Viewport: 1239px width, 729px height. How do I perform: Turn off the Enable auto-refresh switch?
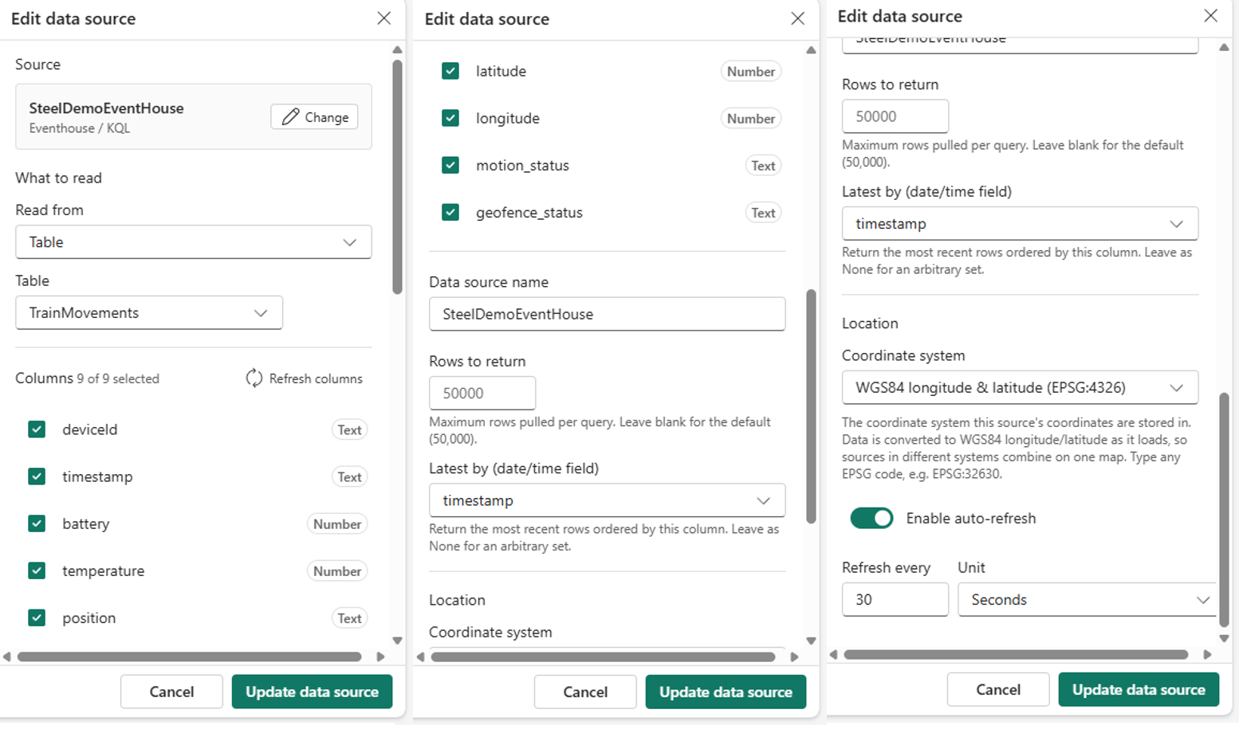pos(871,518)
